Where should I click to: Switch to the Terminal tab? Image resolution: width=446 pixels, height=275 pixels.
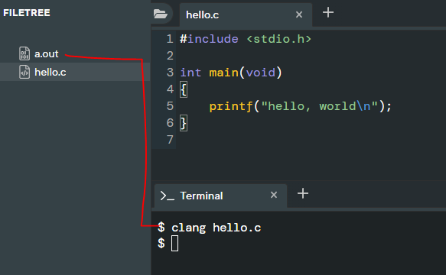click(221, 196)
